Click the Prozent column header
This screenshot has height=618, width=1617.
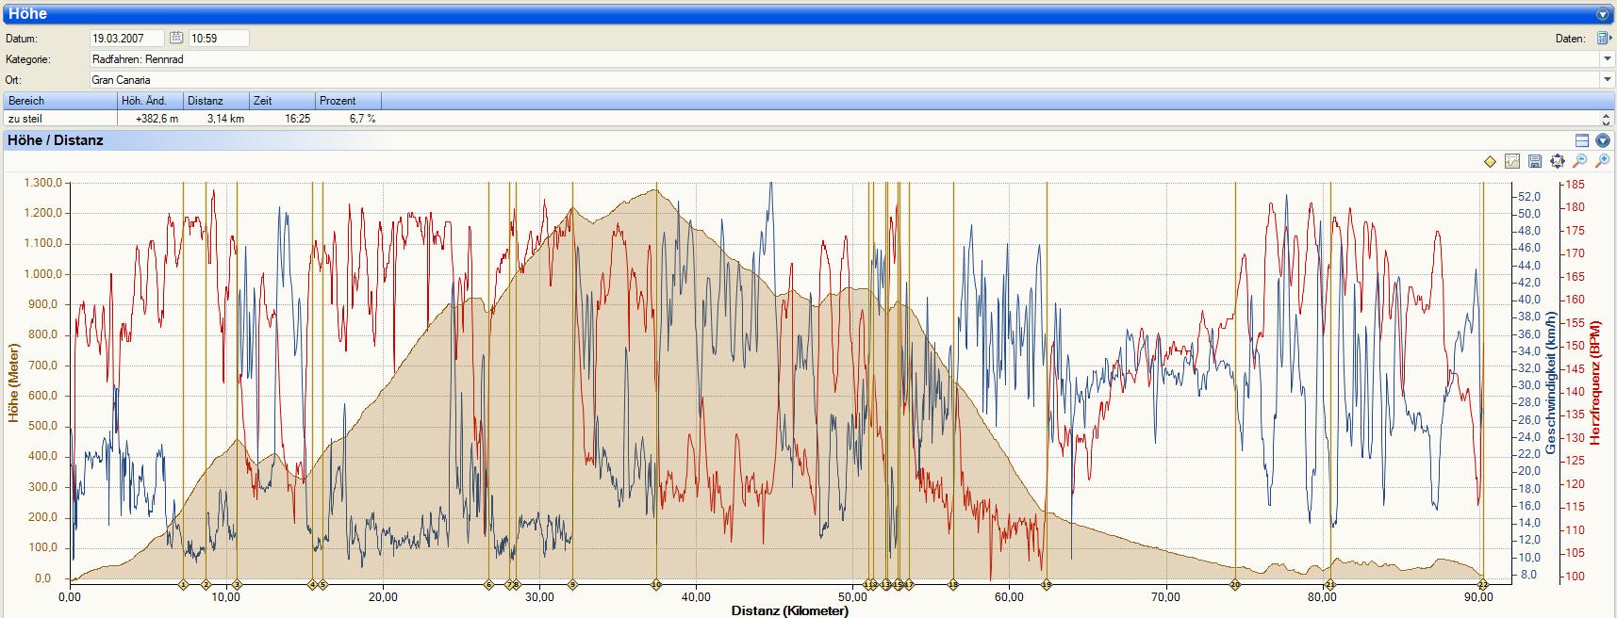348,101
